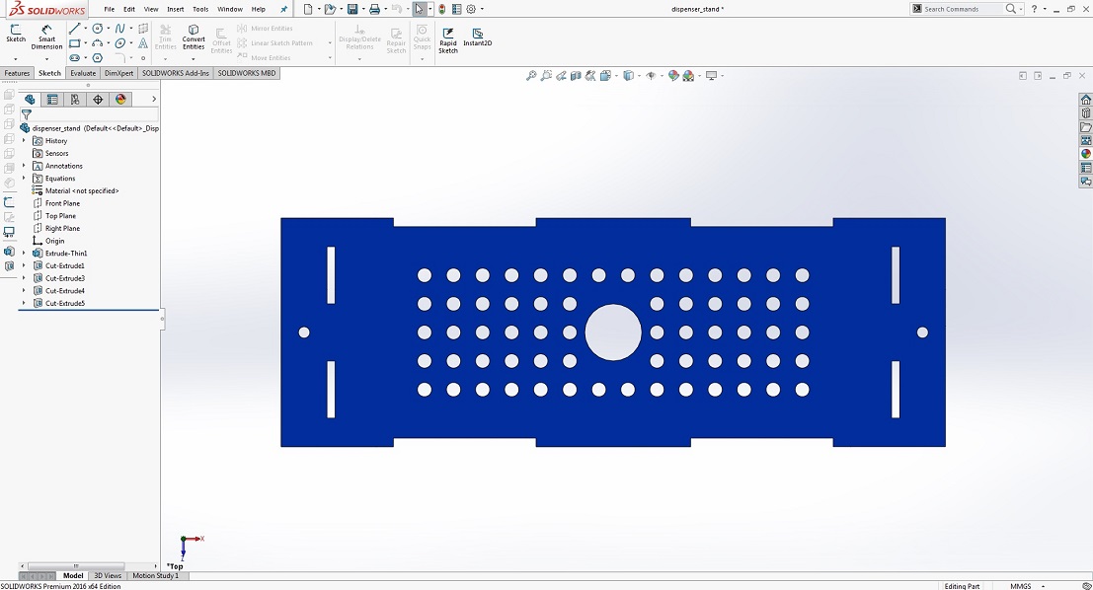The height and width of the screenshot is (590, 1093).
Task: Click the Rebuild traffic light icon
Action: 442,9
